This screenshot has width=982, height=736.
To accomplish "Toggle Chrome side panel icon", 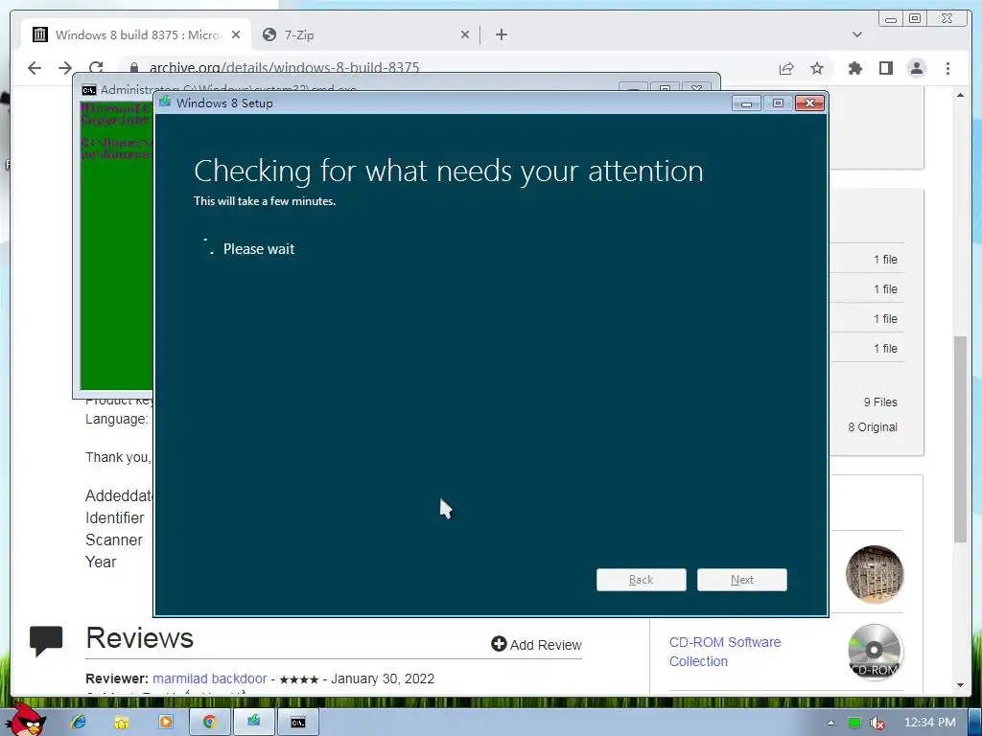I will point(885,68).
